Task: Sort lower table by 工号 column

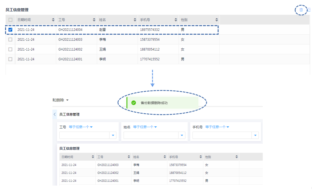Action: (x=129, y=157)
